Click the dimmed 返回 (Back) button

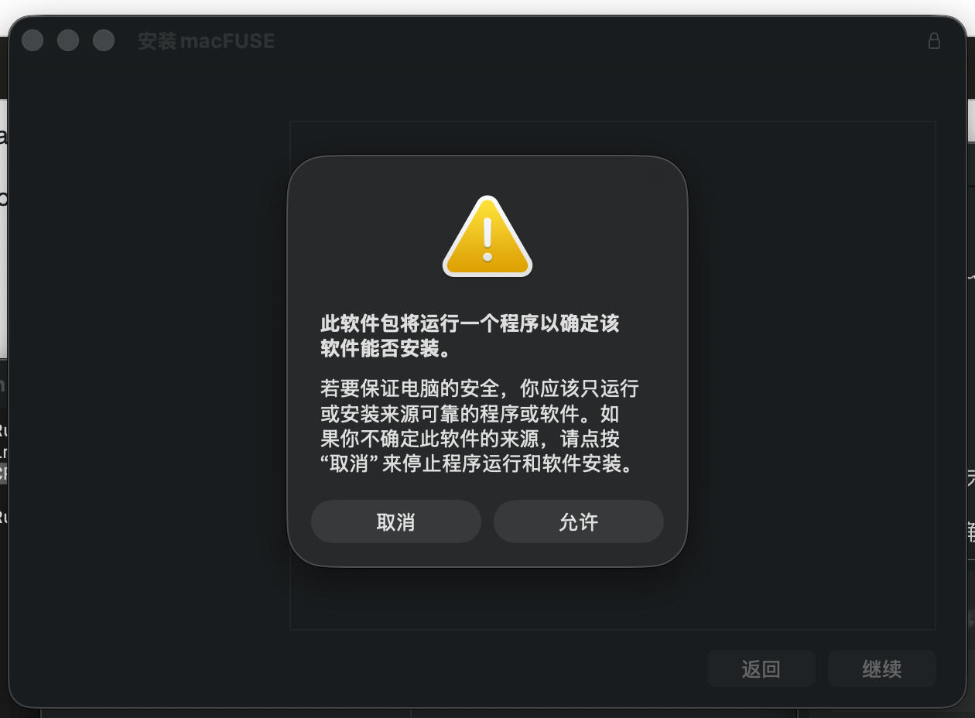pyautogui.click(x=761, y=668)
